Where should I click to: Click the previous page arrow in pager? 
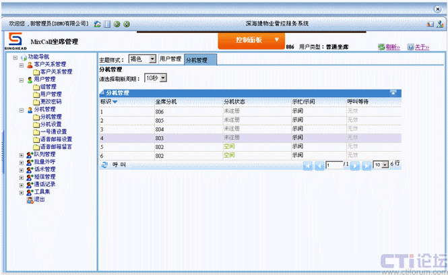318,165
